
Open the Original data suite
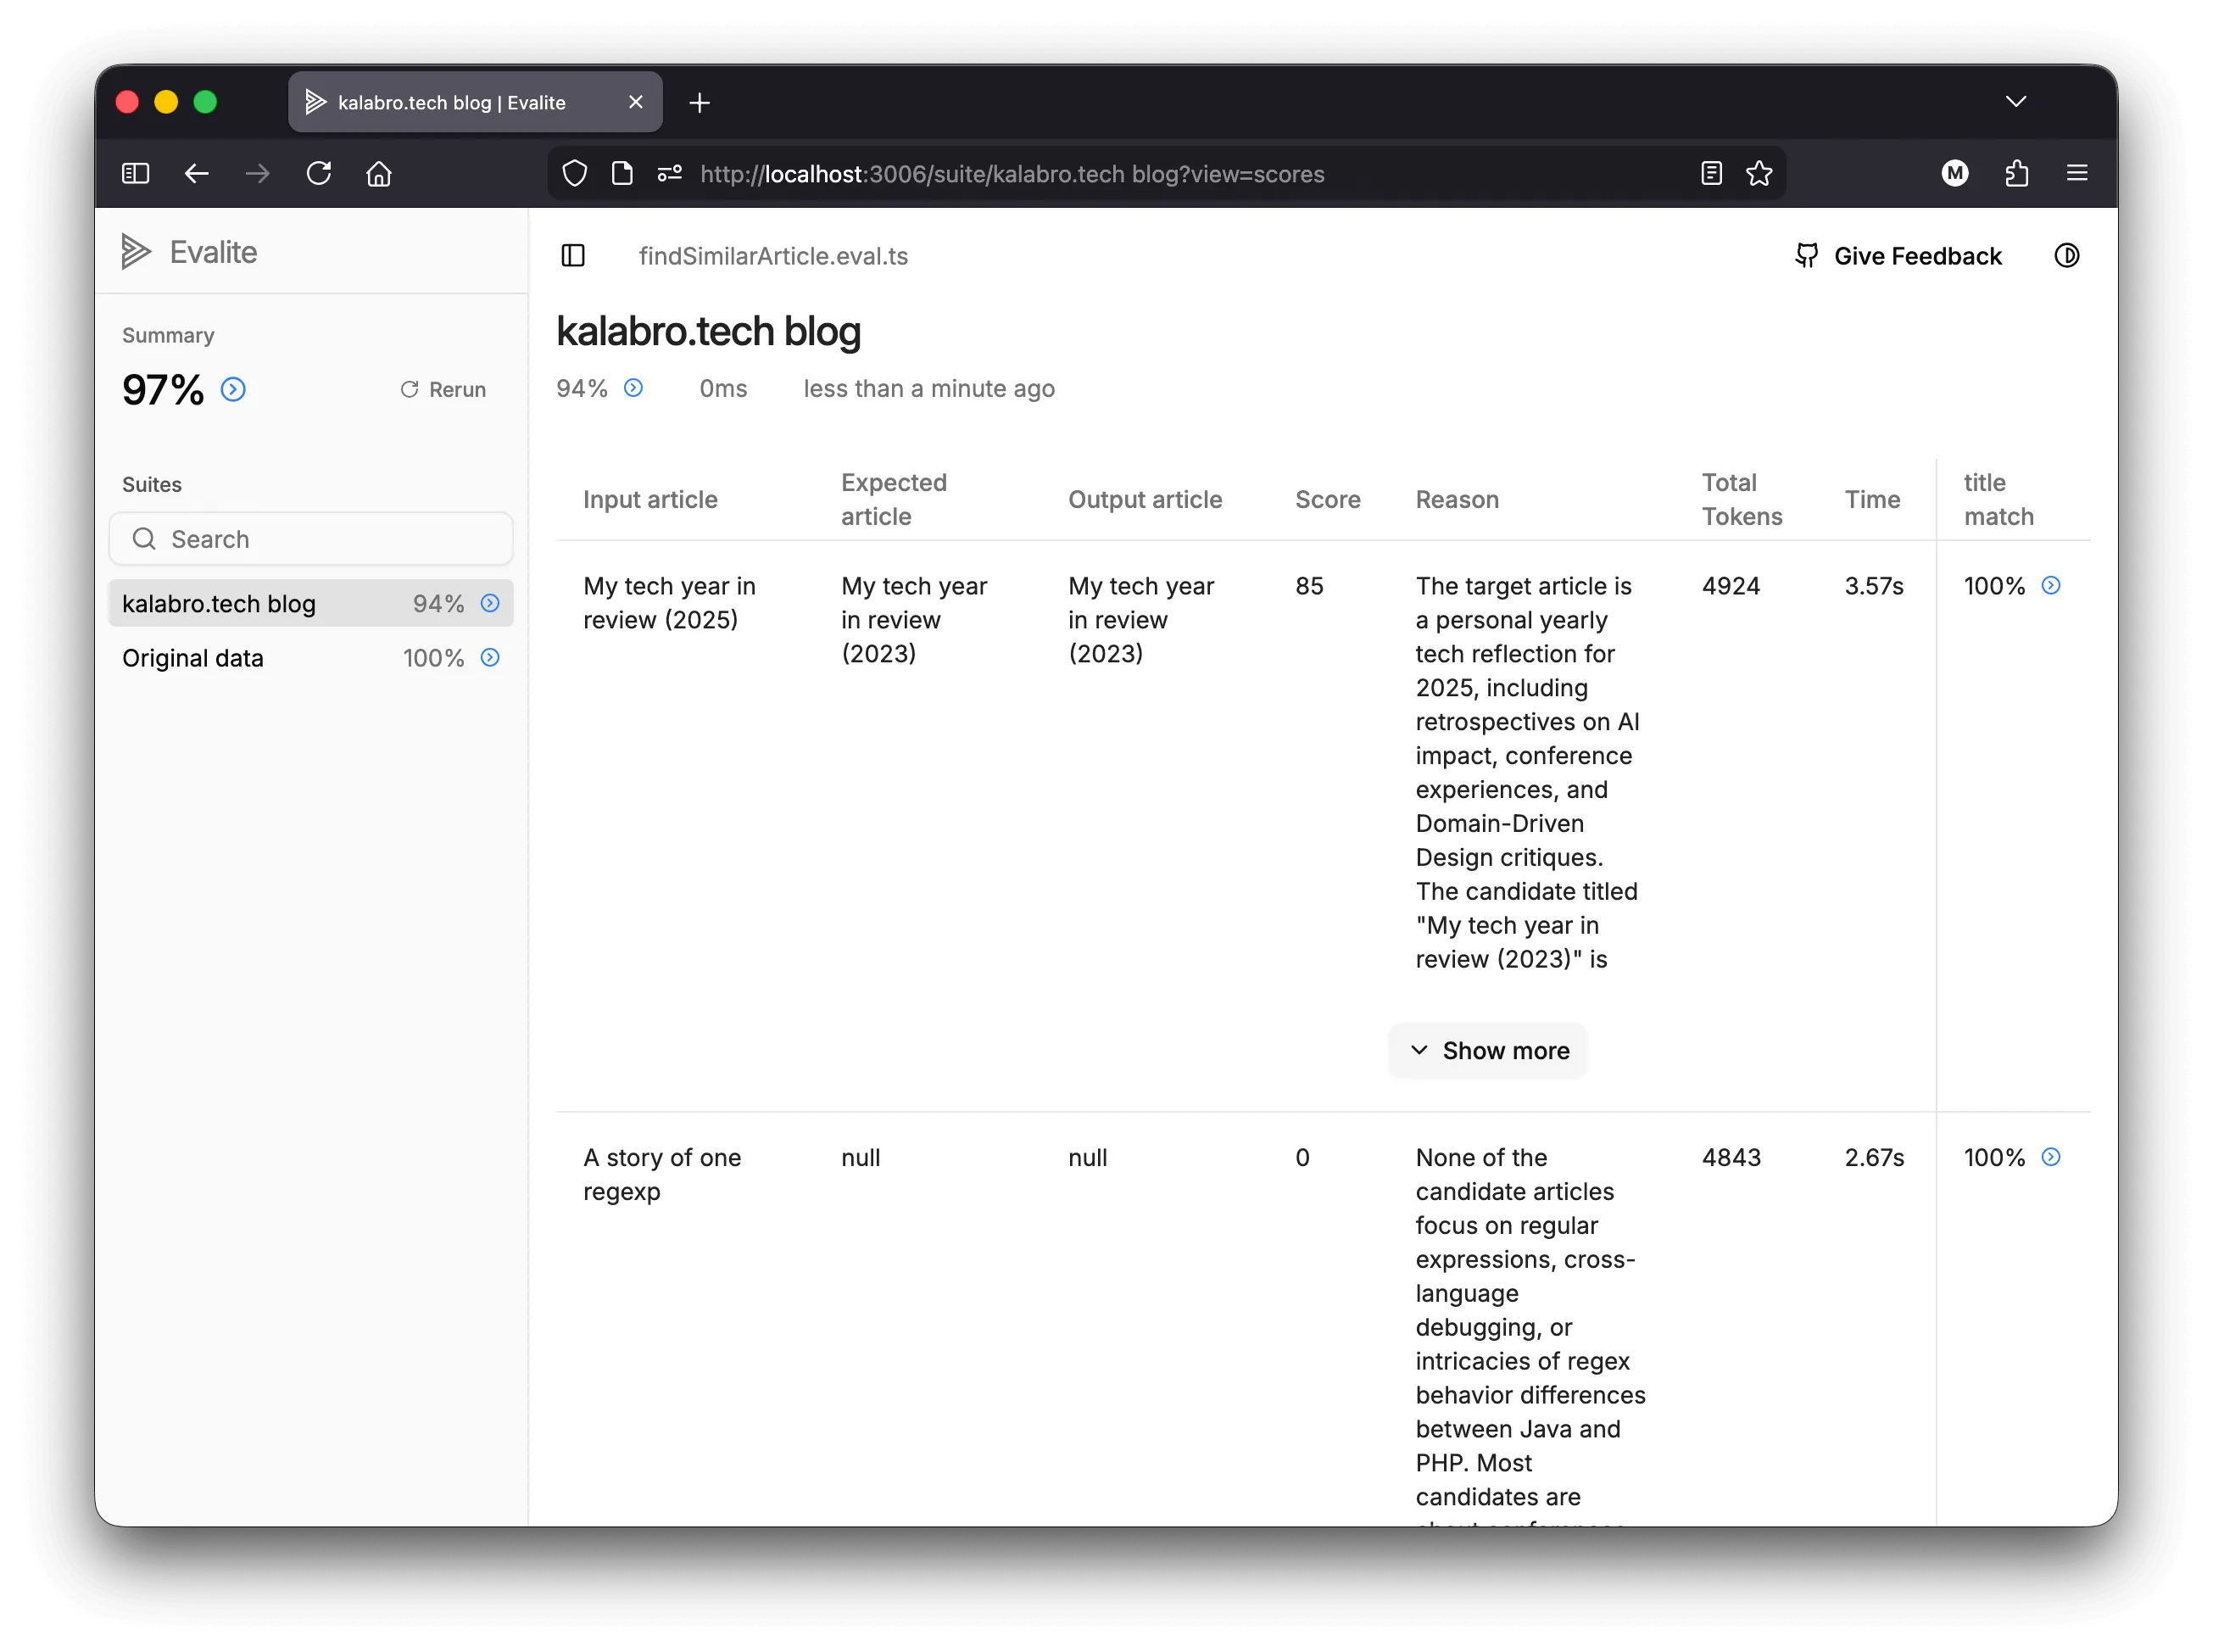point(192,657)
